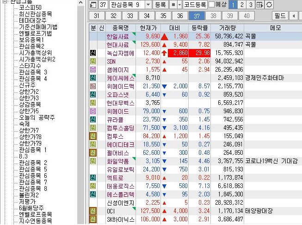Click the 유일로보틱스 stock name
Image resolution: width=302 pixels, height=225 pixels.
coord(121,170)
